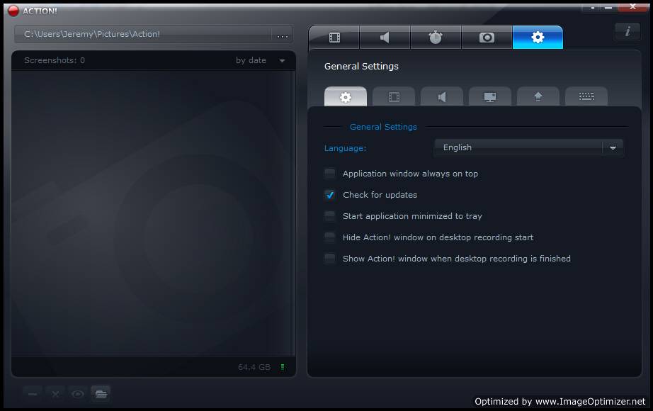
Task: Open the output folder with the folder icon
Action: coord(101,394)
